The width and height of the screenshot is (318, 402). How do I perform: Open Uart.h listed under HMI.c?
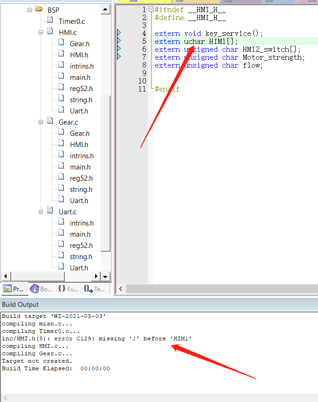coord(79,111)
